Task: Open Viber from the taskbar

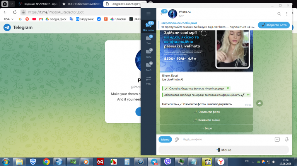Action: click(x=167, y=162)
